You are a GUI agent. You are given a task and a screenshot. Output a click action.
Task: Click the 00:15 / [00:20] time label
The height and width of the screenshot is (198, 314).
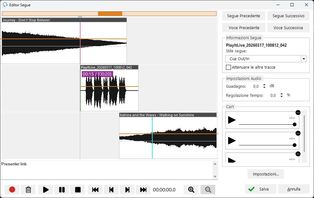tap(97, 74)
